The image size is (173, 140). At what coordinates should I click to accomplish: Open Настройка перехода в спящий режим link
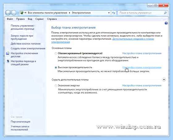(x=23, y=63)
